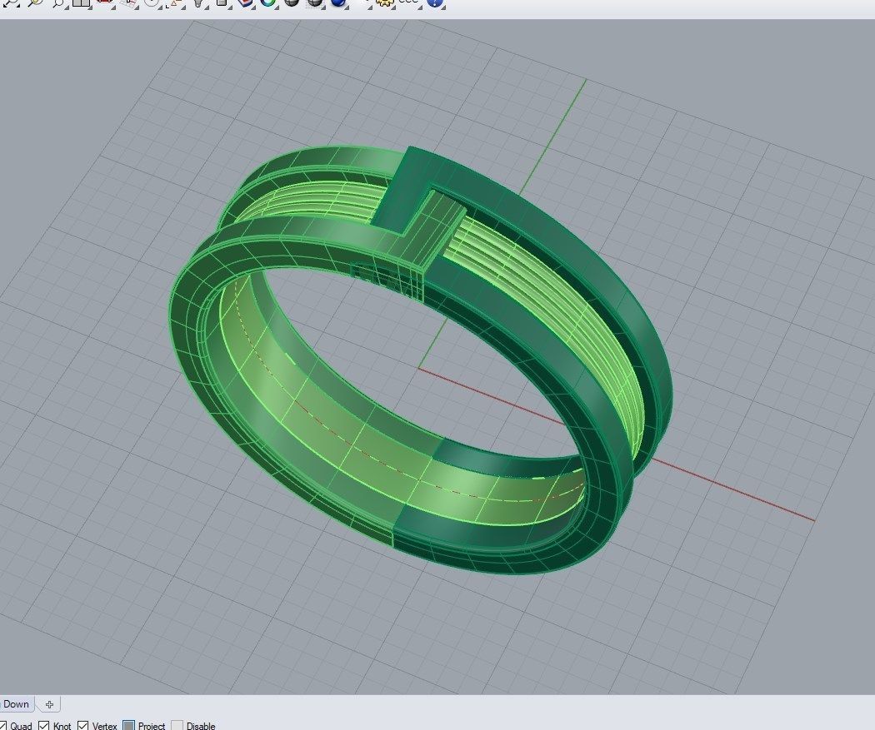Image resolution: width=875 pixels, height=730 pixels.
Task: Select the blue render sphere icon
Action: pyautogui.click(x=338, y=2)
